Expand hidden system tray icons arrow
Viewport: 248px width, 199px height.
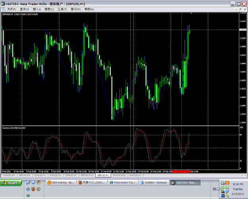(x=219, y=189)
